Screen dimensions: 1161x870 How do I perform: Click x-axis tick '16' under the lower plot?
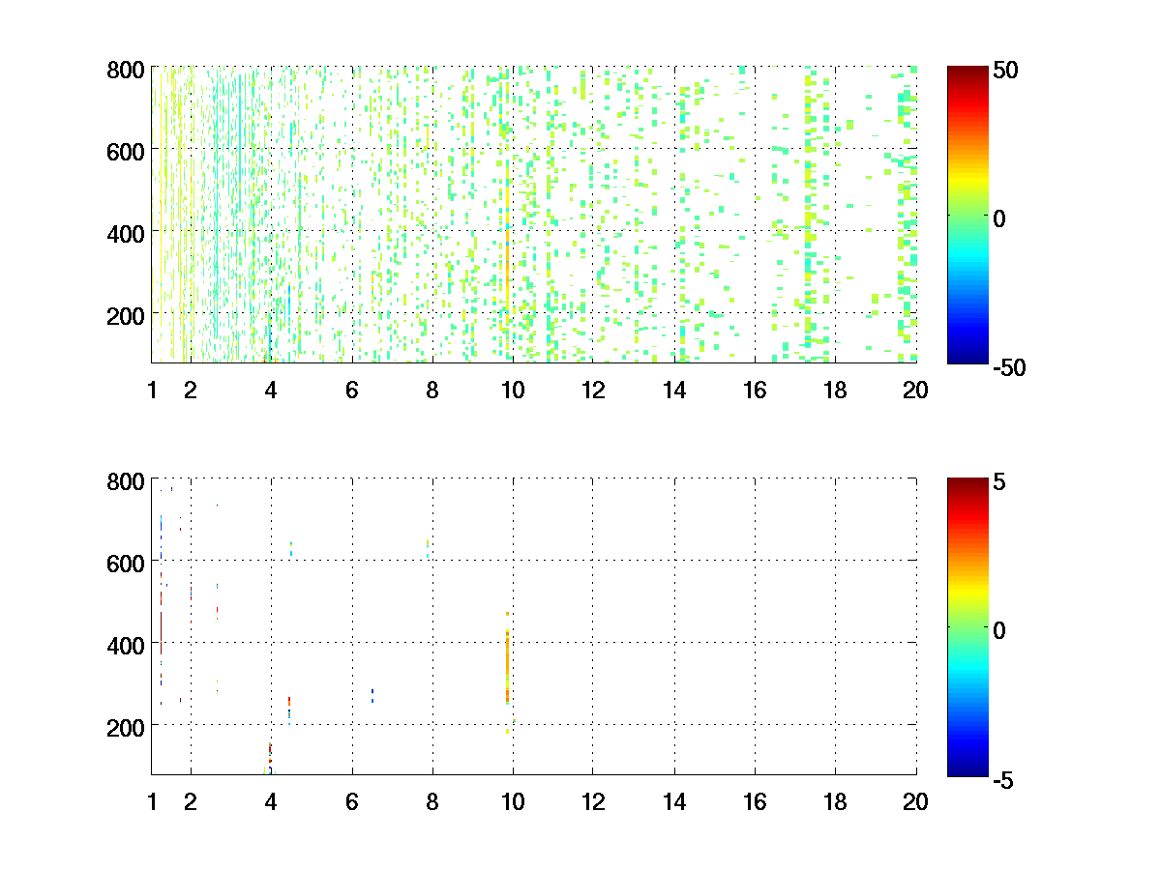pyautogui.click(x=755, y=801)
